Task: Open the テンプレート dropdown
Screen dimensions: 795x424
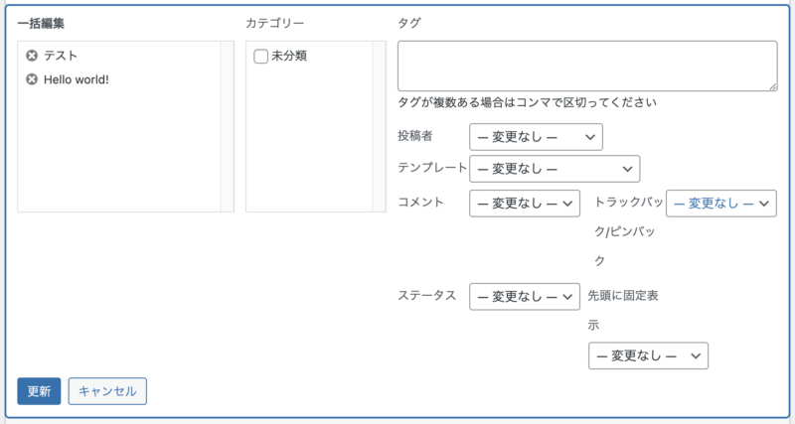Action: tap(555, 169)
